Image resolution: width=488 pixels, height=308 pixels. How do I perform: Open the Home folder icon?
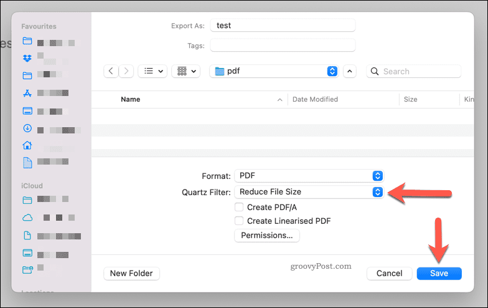pyautogui.click(x=27, y=145)
